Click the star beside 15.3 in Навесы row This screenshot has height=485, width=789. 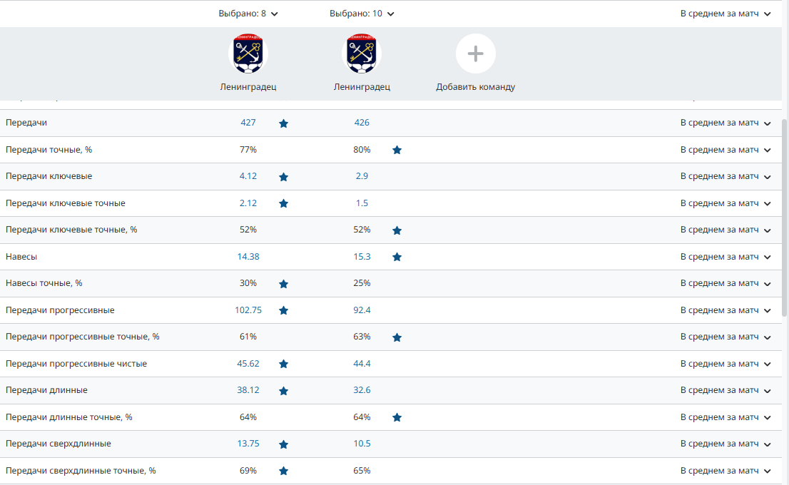(397, 257)
